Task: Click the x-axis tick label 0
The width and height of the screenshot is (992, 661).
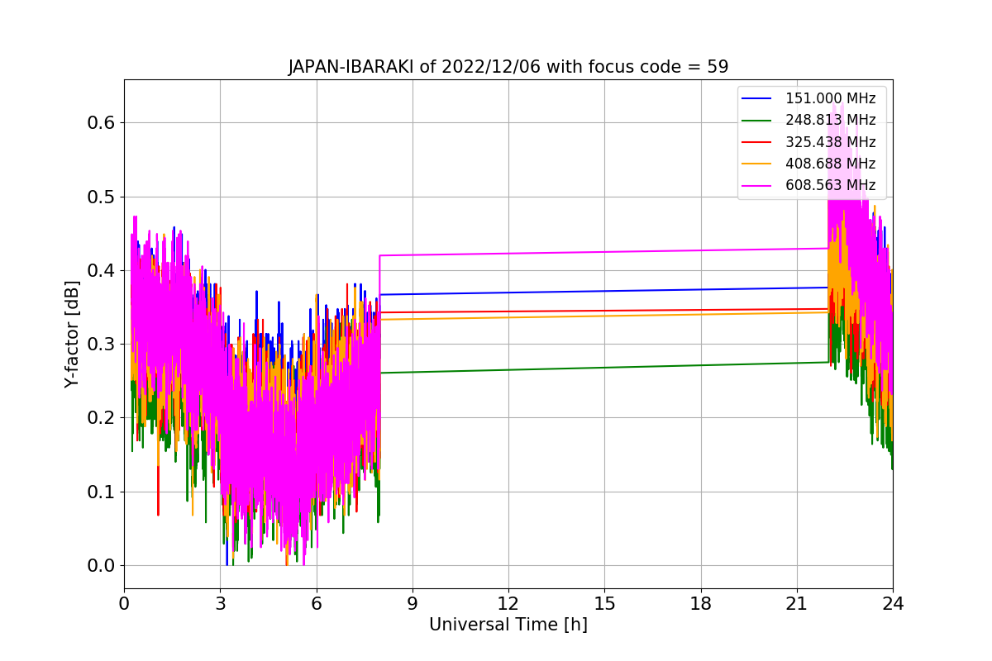Action: (x=124, y=604)
